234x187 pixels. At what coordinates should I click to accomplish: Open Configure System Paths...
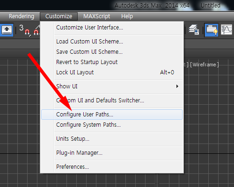coord(112,125)
